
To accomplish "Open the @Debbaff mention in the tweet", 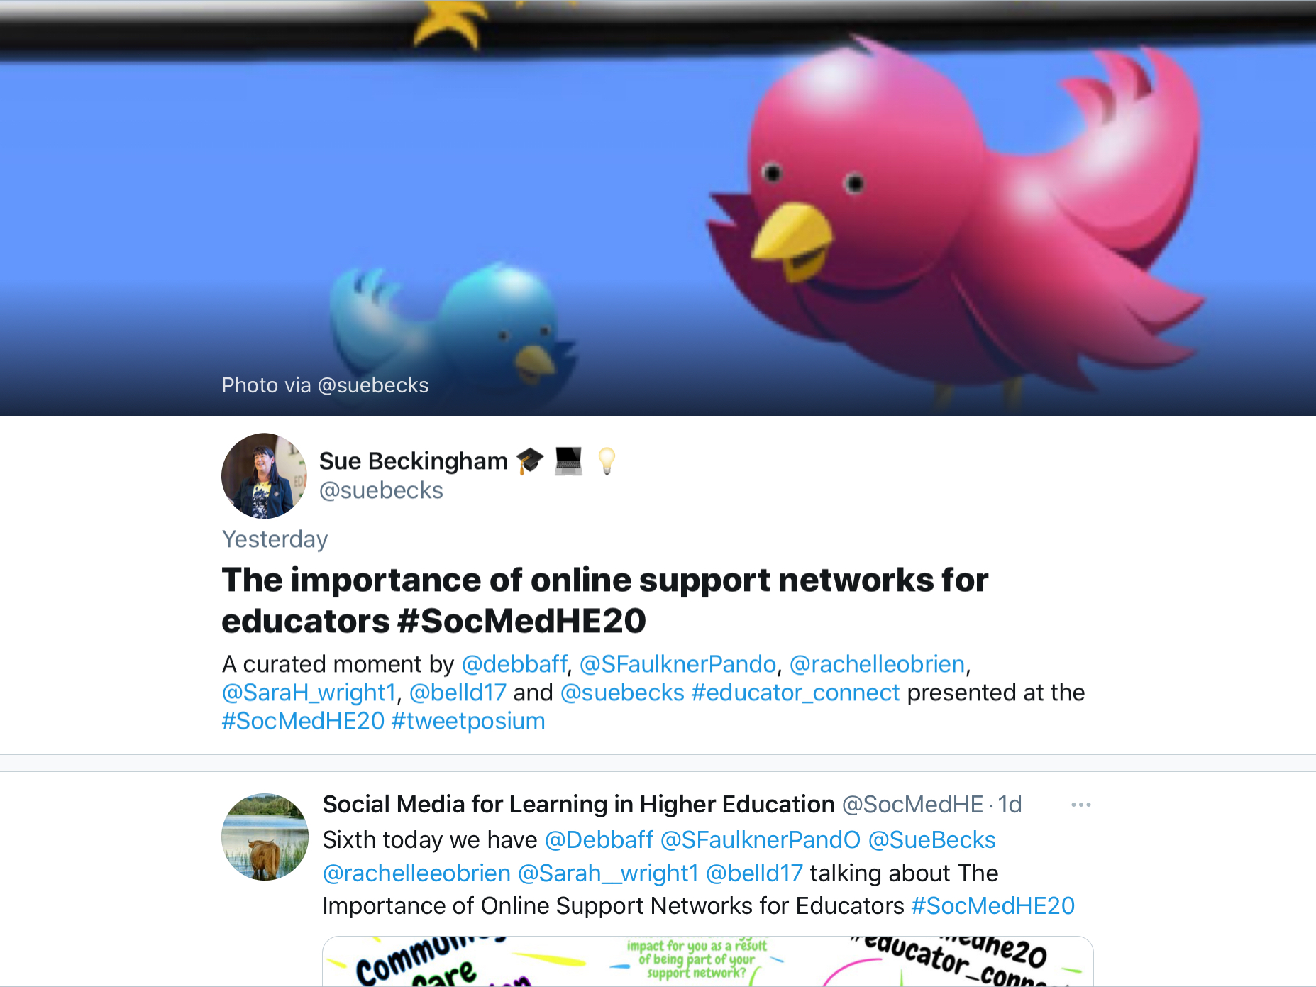I will [599, 840].
